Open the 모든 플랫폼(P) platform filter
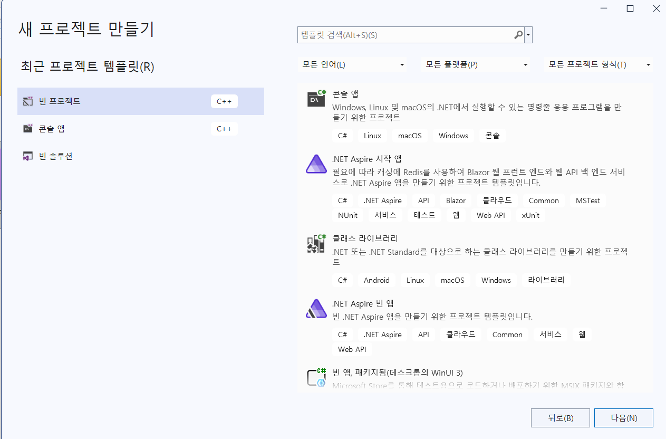Viewport: 666px width, 439px height. click(476, 64)
